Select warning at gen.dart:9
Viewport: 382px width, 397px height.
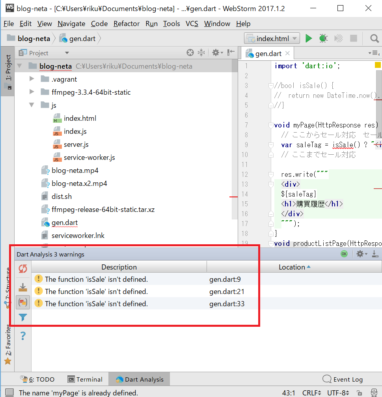(x=207, y=279)
